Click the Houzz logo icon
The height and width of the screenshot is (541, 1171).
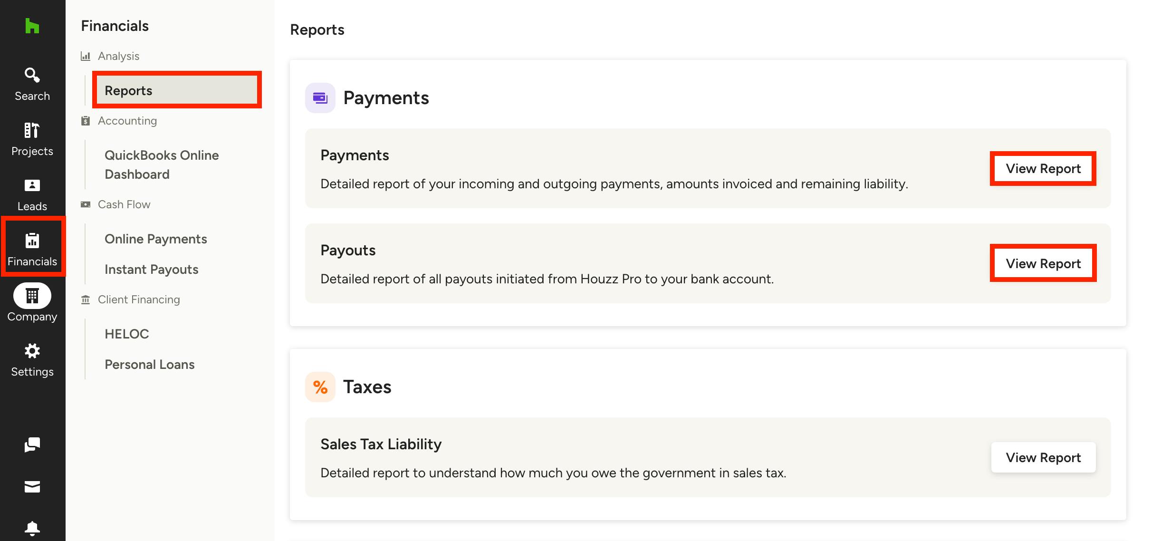point(32,26)
